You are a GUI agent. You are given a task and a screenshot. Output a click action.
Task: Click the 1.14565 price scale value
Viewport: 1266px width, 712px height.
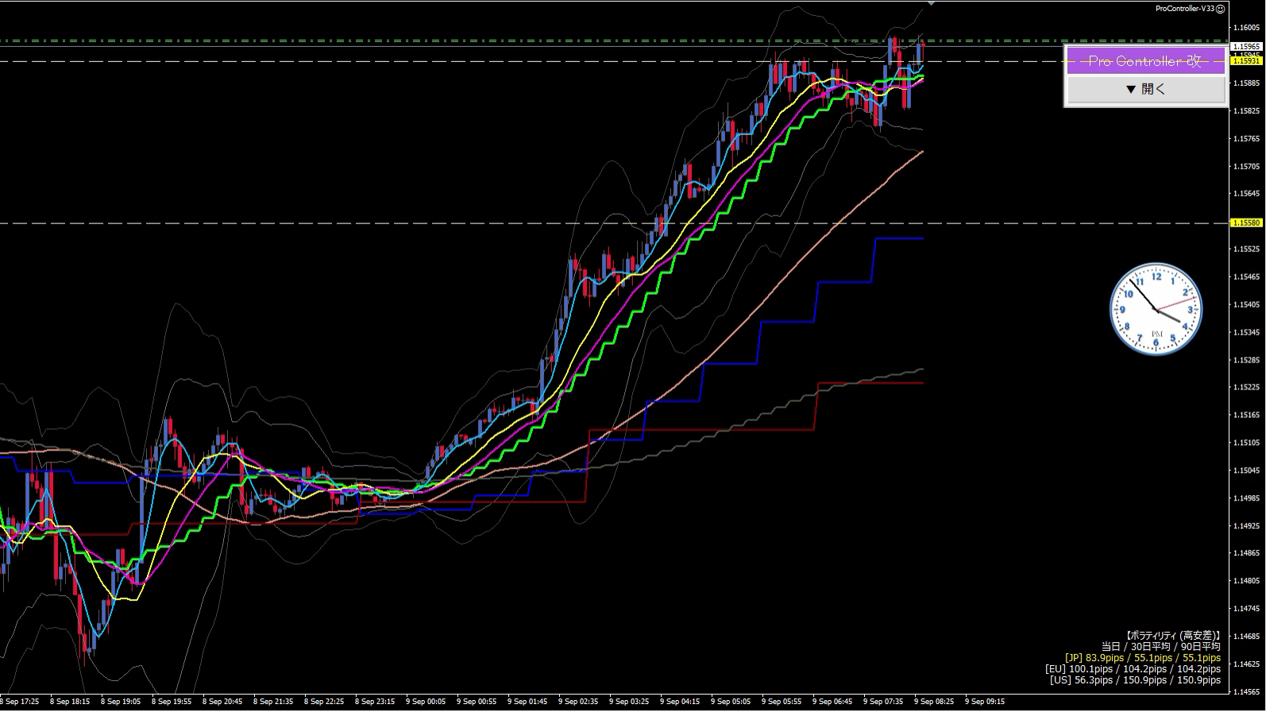click(x=1245, y=692)
